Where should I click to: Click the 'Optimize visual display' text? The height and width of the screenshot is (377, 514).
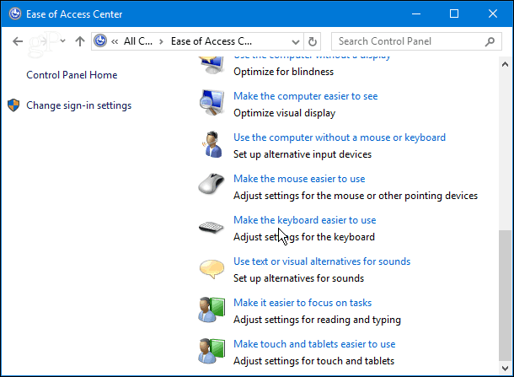point(285,113)
